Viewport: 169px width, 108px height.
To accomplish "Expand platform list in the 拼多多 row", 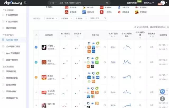I will 105,77.
